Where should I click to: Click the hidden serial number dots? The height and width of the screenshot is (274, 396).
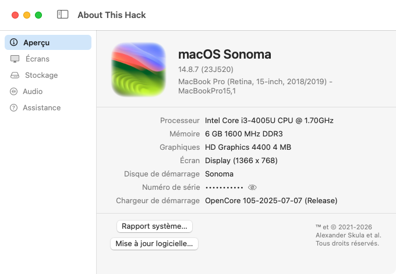tap(224, 188)
